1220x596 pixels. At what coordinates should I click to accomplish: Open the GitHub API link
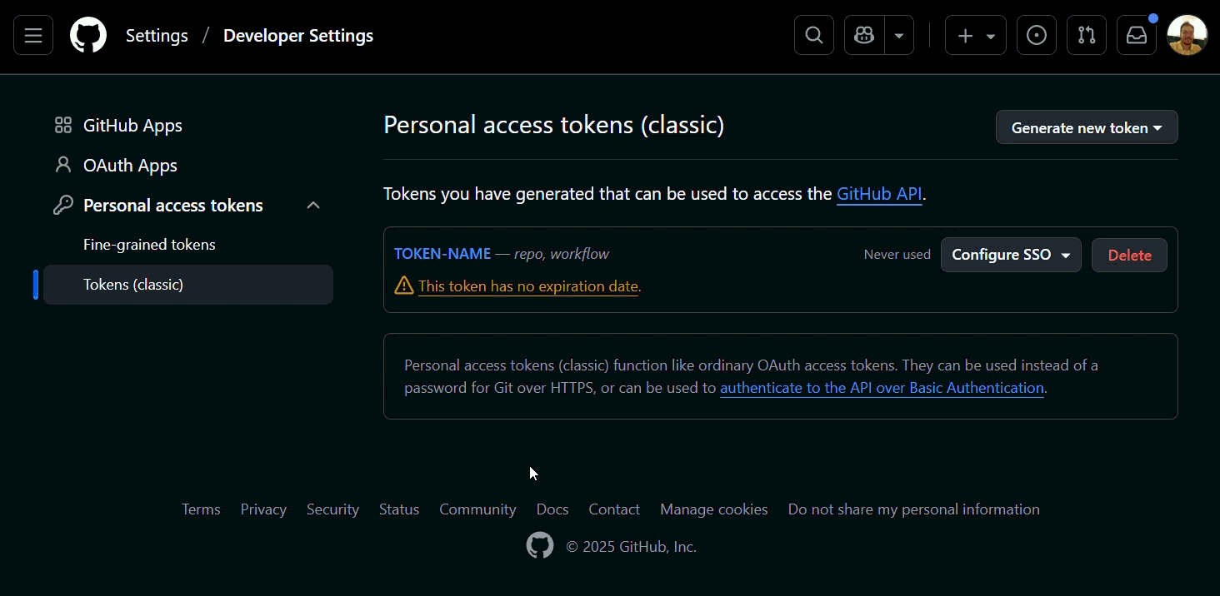tap(879, 193)
